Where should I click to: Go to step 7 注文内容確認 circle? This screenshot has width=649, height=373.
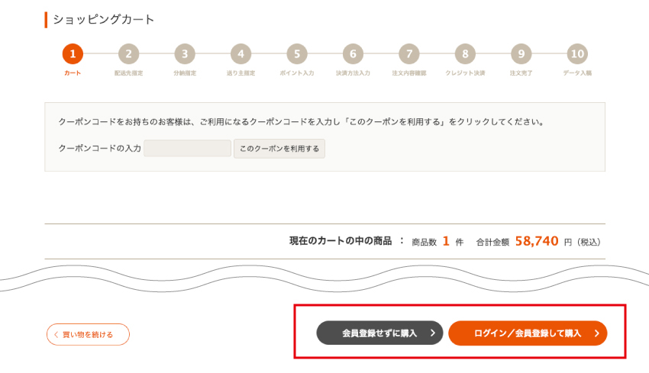coord(408,54)
